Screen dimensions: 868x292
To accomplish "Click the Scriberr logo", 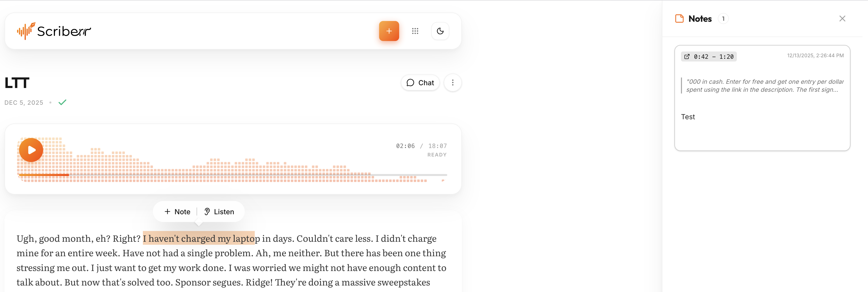I will [54, 31].
